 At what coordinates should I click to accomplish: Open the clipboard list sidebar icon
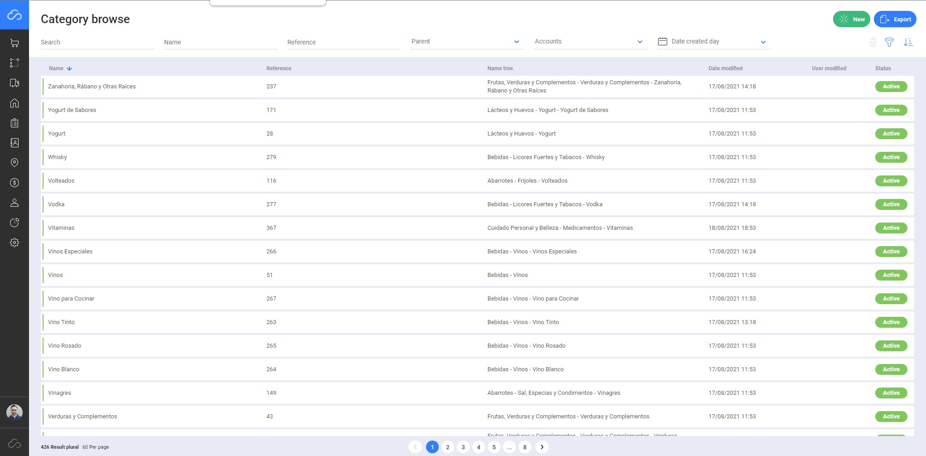(15, 123)
